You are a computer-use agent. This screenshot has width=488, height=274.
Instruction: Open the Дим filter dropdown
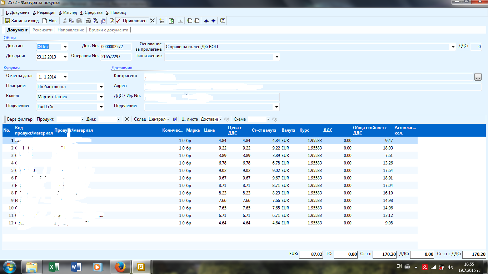pyautogui.click(x=118, y=119)
